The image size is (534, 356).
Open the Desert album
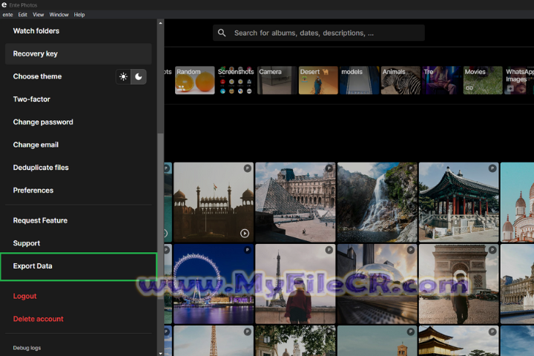(x=318, y=80)
